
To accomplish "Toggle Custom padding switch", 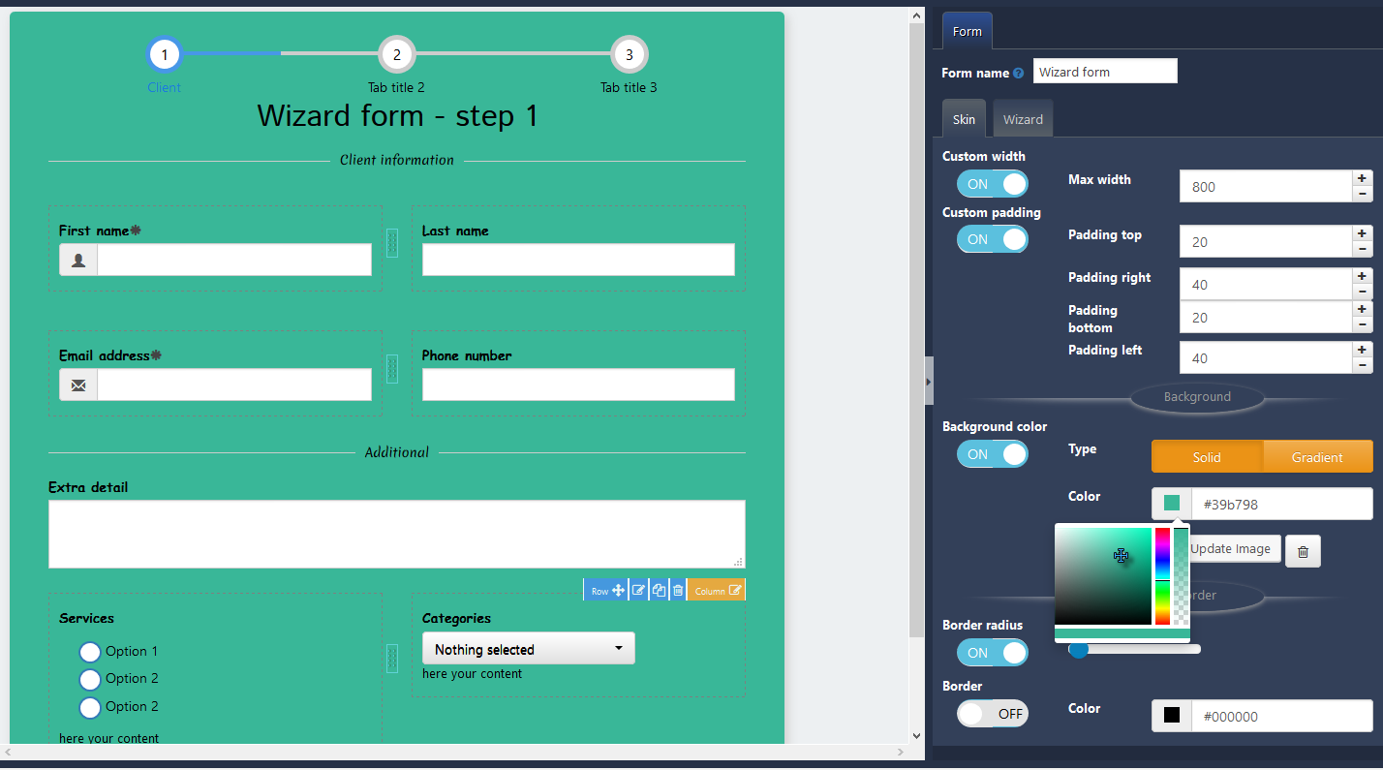I will (x=993, y=239).
